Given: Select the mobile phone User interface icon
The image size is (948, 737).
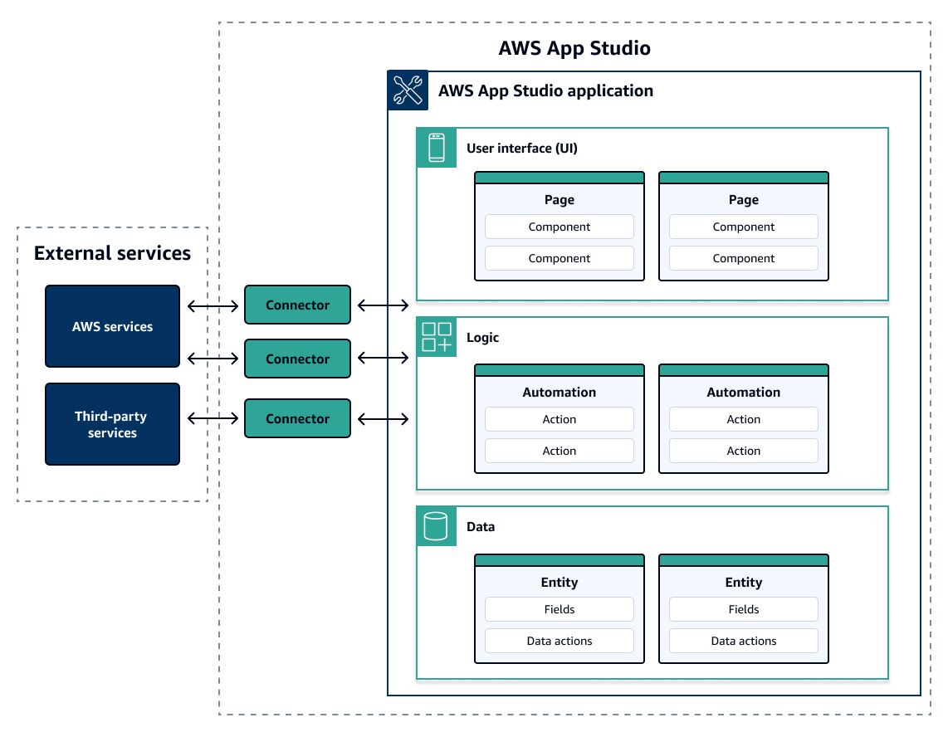Looking at the screenshot, I should [x=436, y=148].
